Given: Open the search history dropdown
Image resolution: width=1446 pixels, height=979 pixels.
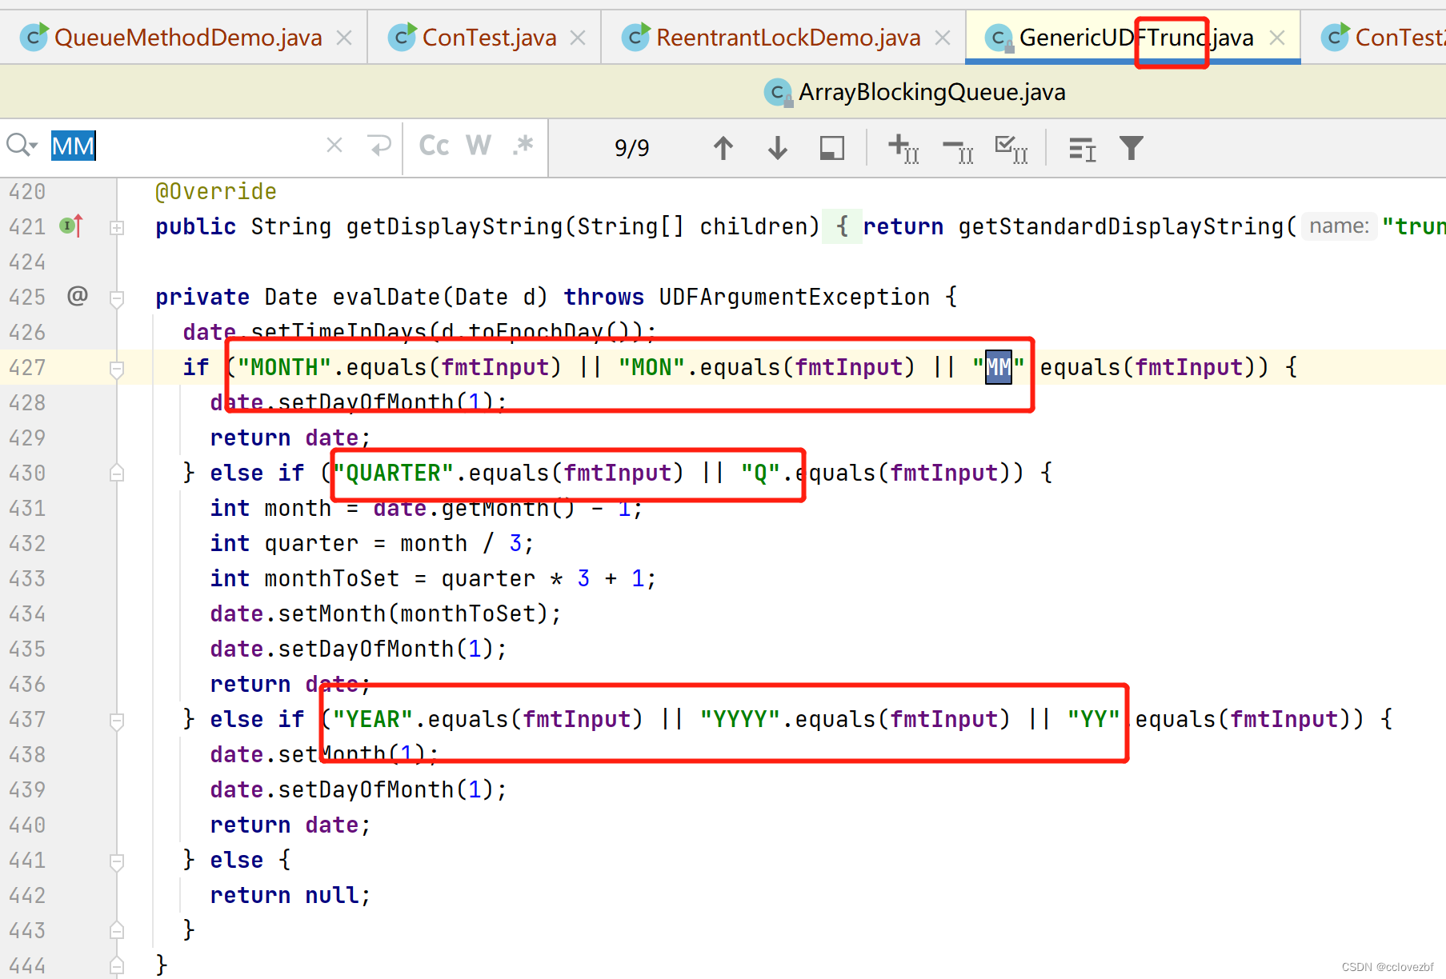Looking at the screenshot, I should 22,145.
